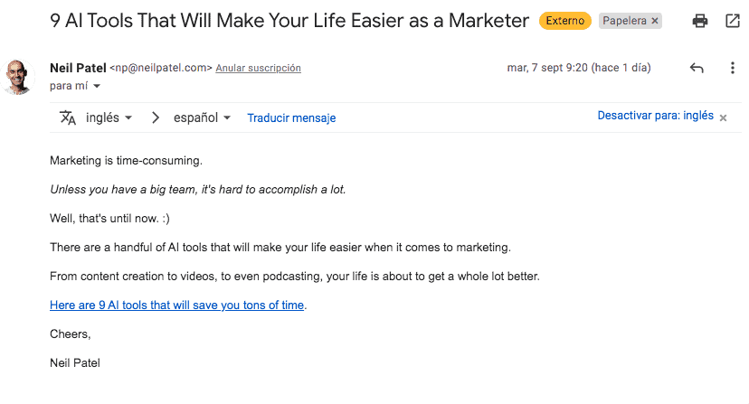Open email in new window icon
749x404 pixels.
pos(733,21)
